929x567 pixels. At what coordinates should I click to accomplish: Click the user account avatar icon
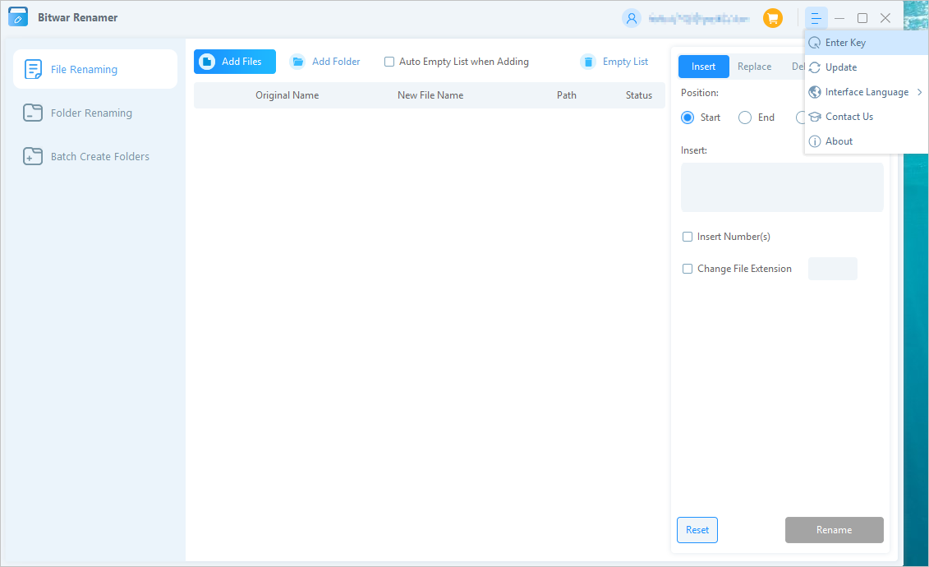pyautogui.click(x=632, y=18)
